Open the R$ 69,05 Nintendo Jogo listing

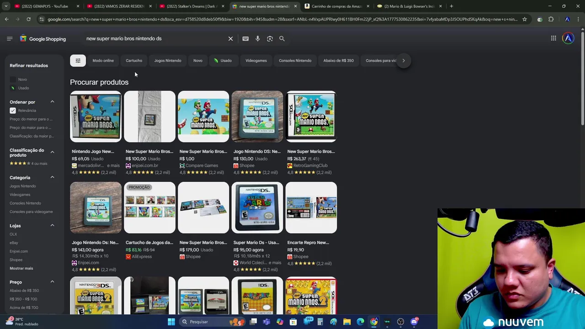coord(96,133)
